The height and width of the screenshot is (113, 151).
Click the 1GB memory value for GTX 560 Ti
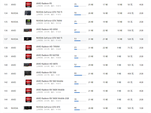click(x=141, y=39)
